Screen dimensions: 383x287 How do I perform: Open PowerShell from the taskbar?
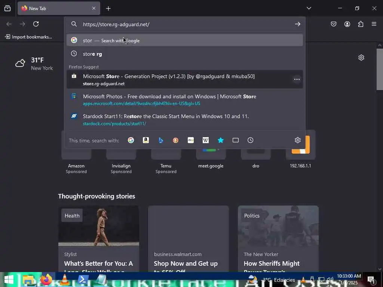click(x=83, y=280)
